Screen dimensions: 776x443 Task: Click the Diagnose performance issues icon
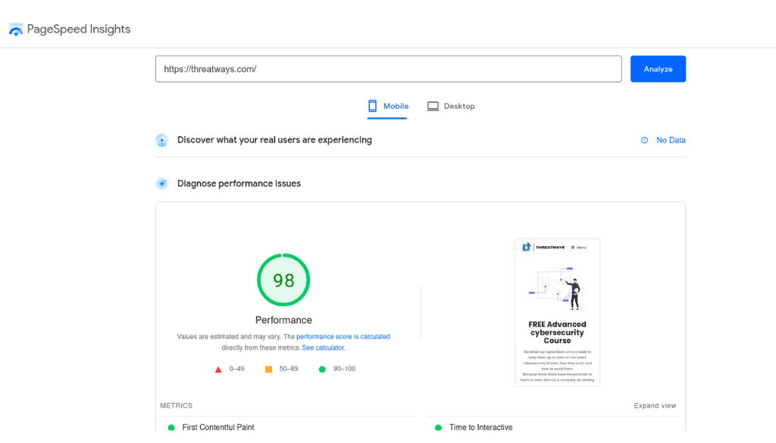point(162,184)
